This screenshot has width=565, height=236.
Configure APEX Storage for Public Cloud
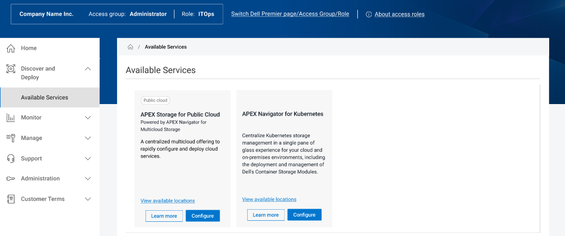202,216
